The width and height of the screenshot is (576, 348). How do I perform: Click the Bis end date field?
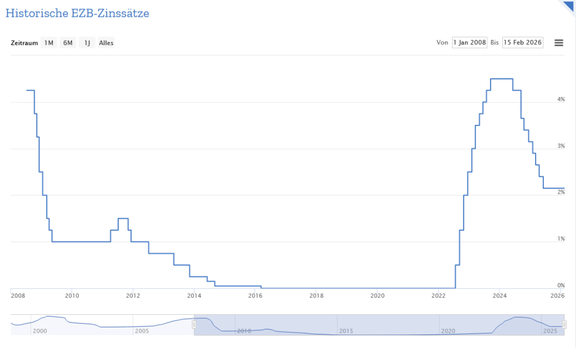point(523,43)
